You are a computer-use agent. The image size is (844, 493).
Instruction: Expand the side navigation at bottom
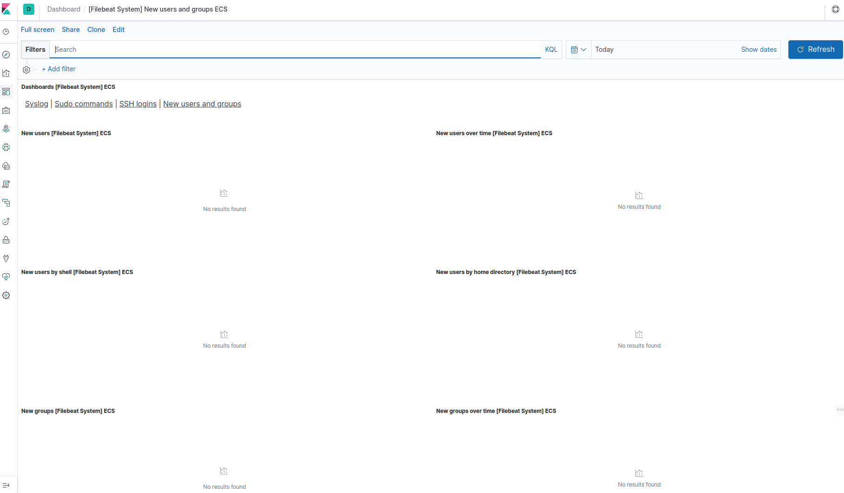pos(6,485)
